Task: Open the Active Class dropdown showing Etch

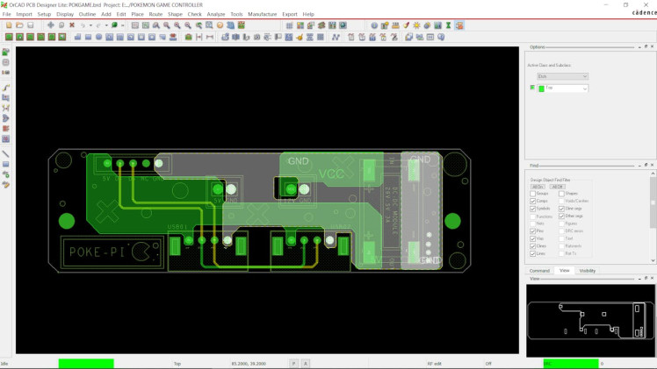Action: point(562,76)
